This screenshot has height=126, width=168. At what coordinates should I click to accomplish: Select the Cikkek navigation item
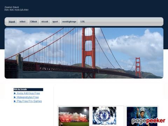tap(34, 22)
